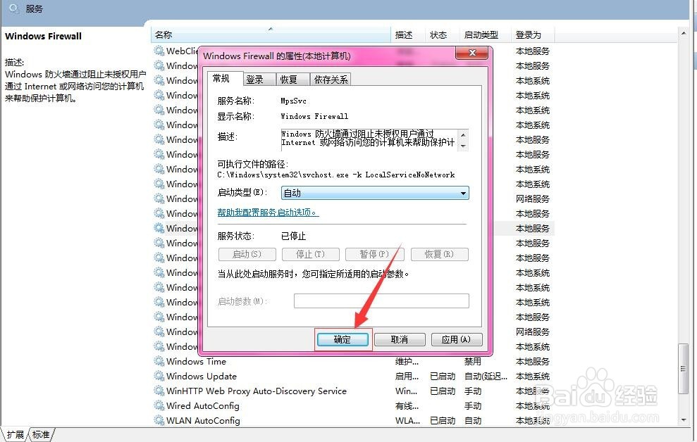
Task: Click the MpsSvc service name text
Action: 293,101
